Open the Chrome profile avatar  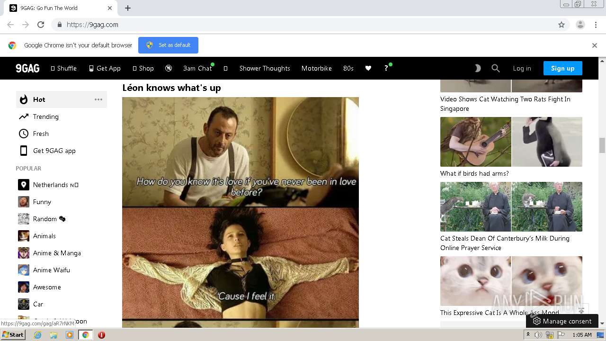580,25
